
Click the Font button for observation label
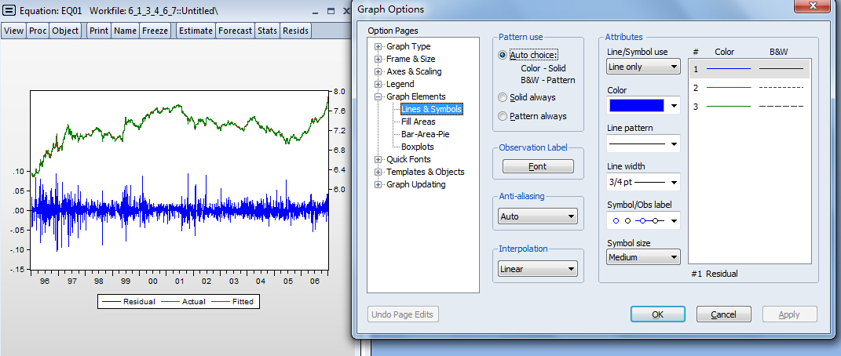(538, 166)
